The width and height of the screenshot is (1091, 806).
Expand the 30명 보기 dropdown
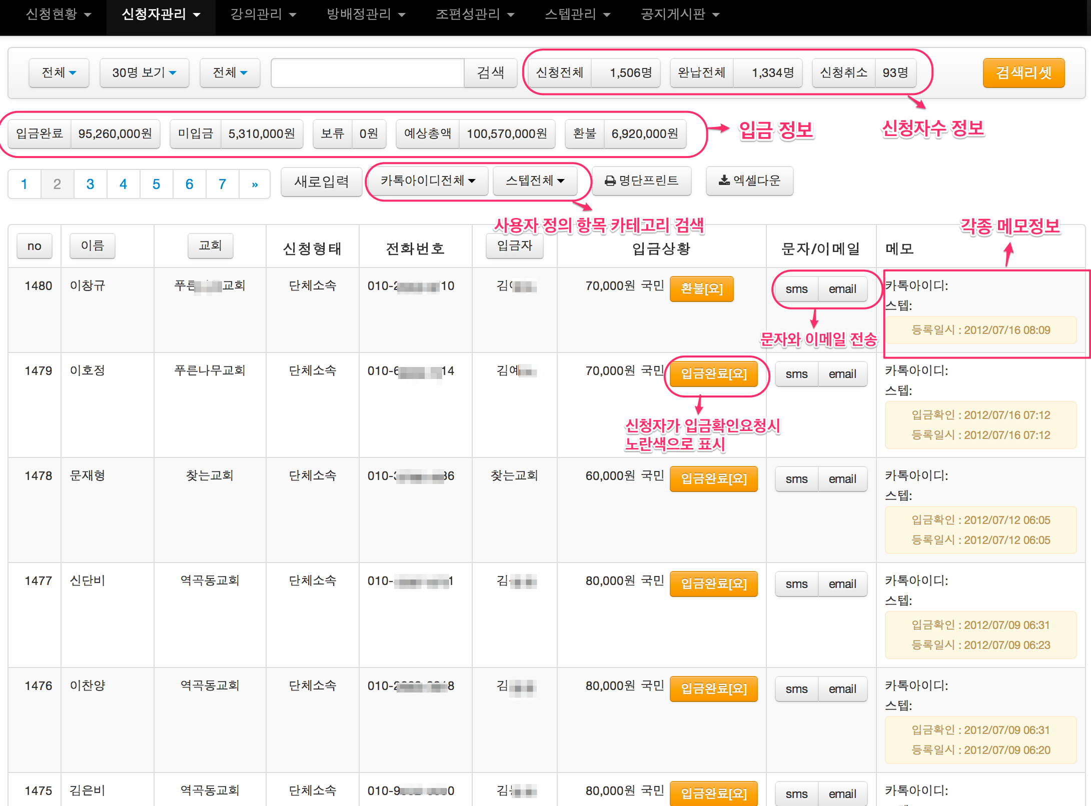coord(144,73)
